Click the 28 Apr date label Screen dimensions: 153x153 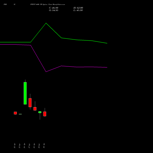click(x=34, y=146)
